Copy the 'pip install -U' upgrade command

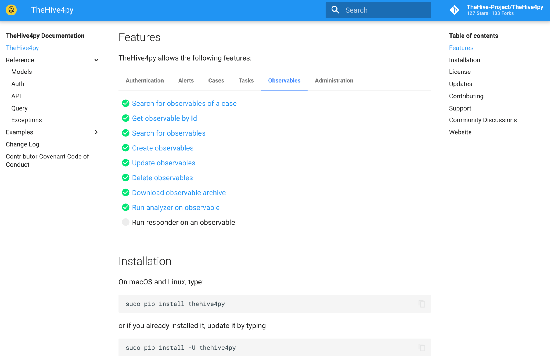coord(421,347)
